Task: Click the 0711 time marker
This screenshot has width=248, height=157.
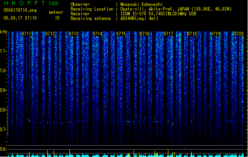Action: [26, 34]
